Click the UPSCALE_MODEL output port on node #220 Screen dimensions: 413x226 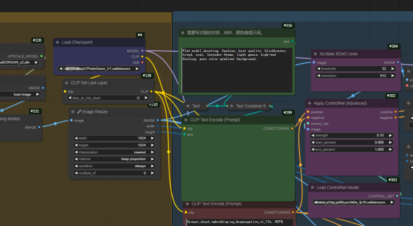(41, 56)
